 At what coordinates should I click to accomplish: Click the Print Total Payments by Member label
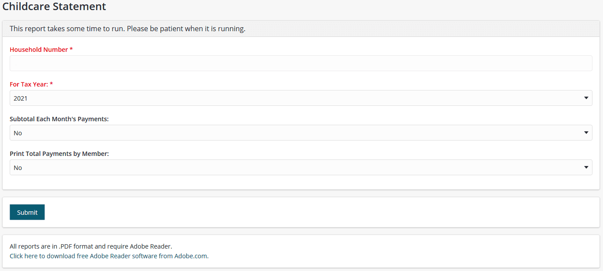pos(59,154)
